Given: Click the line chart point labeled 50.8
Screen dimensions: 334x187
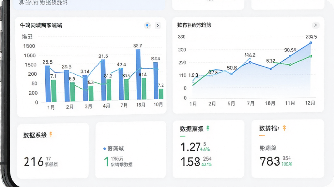Looking at the screenshot, I should pyautogui.click(x=232, y=74).
